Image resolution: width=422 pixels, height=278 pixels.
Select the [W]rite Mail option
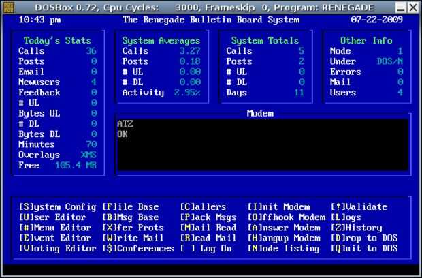[133, 238]
